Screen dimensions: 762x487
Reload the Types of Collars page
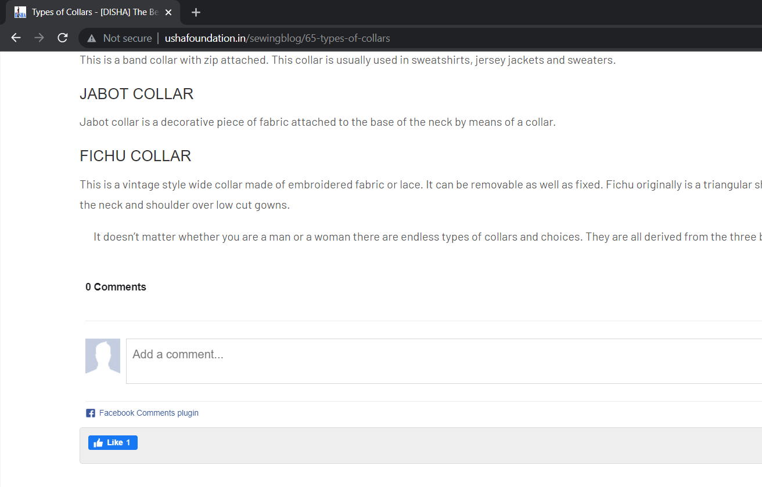tap(62, 38)
